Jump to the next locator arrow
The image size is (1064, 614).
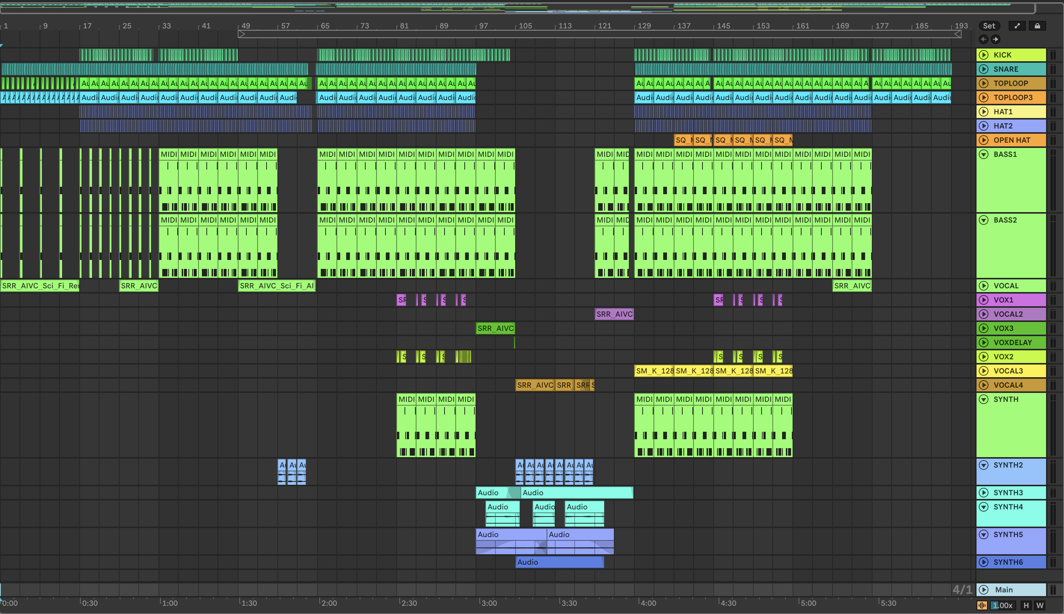coord(995,39)
